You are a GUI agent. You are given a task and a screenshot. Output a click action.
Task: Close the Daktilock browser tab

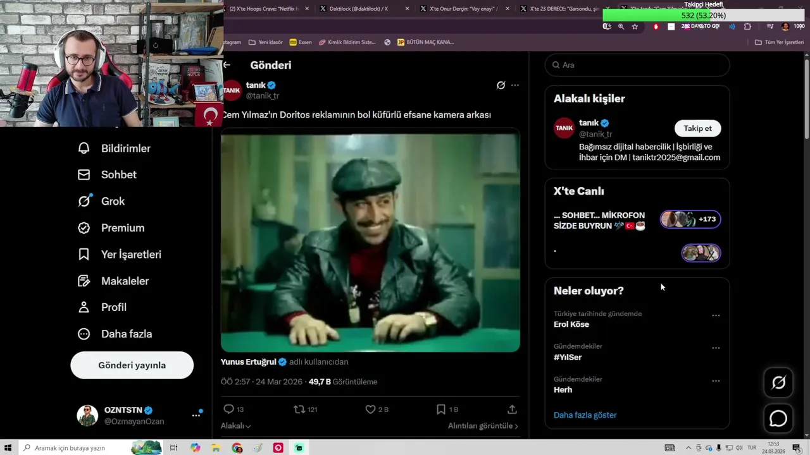click(407, 9)
